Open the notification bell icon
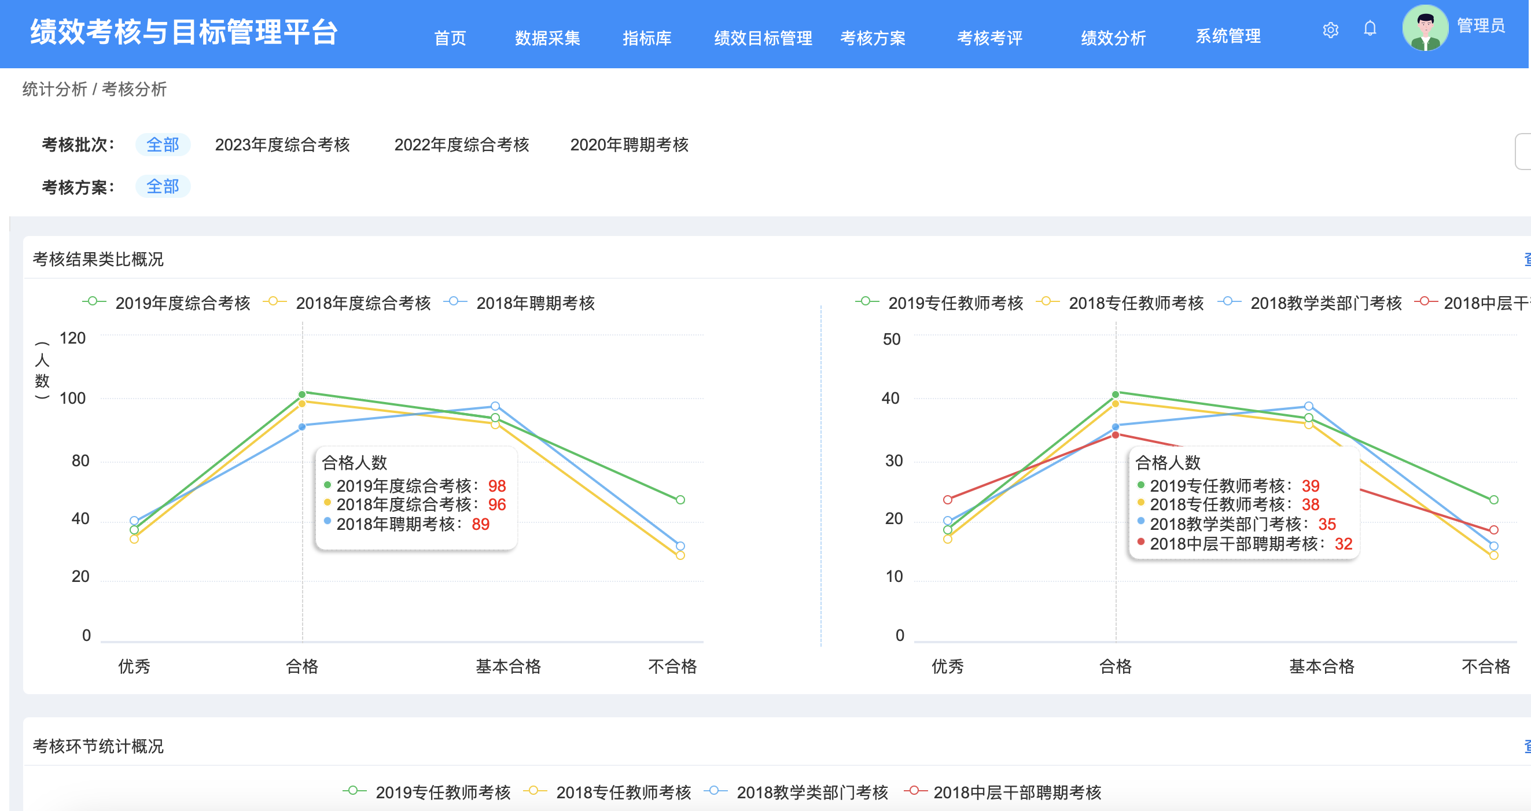1531x811 pixels. tap(1370, 28)
